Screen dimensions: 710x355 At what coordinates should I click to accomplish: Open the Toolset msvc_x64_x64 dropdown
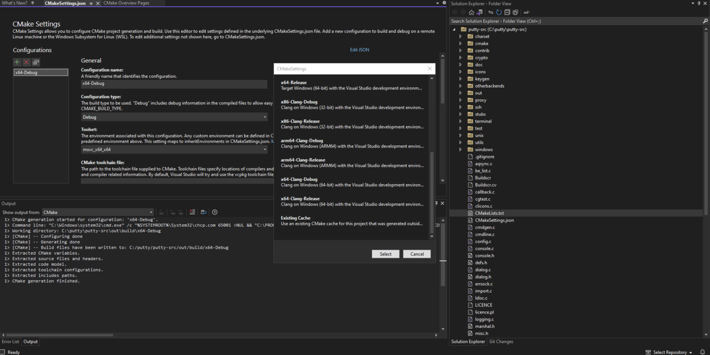click(265, 149)
